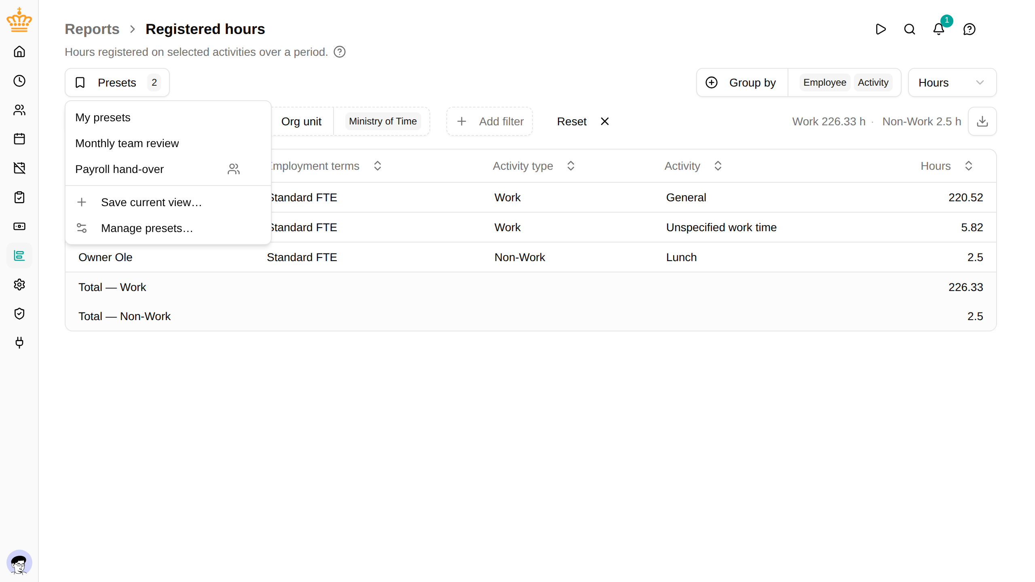Open the Reports chart sidebar icon
Screen dimensions: 1035x582
pyautogui.click(x=19, y=255)
